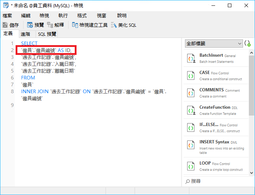This screenshot has height=195, width=255.
Task: Open the 檢視 (View) menu
Action: (x=44, y=16)
